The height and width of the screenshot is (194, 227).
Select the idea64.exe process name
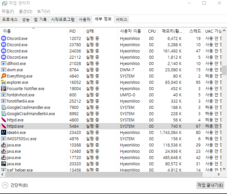pyautogui.click(x=17, y=132)
